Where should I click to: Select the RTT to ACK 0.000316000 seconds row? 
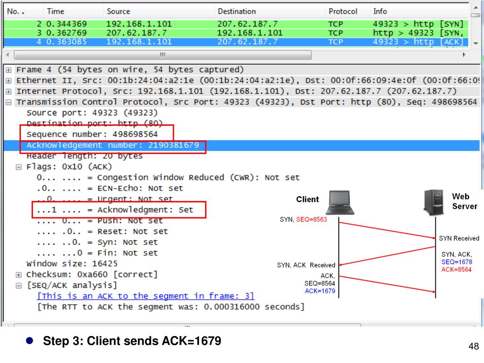pos(171,307)
